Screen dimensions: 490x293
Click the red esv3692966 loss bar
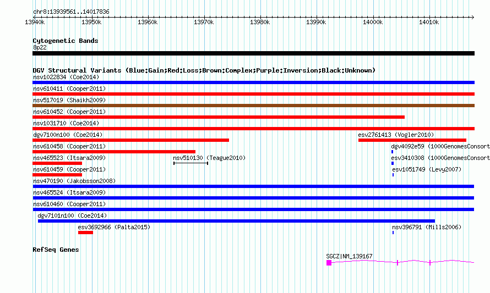pos(86,233)
